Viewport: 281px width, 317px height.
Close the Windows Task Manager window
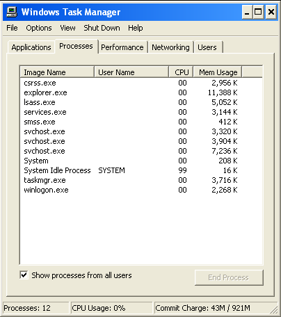(x=271, y=12)
